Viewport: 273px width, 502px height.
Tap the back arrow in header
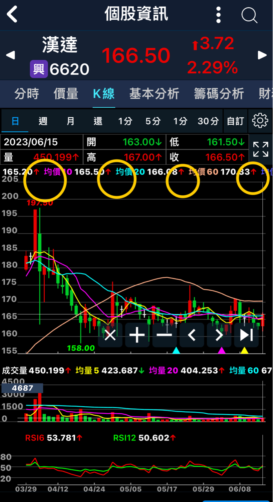tap(13, 15)
